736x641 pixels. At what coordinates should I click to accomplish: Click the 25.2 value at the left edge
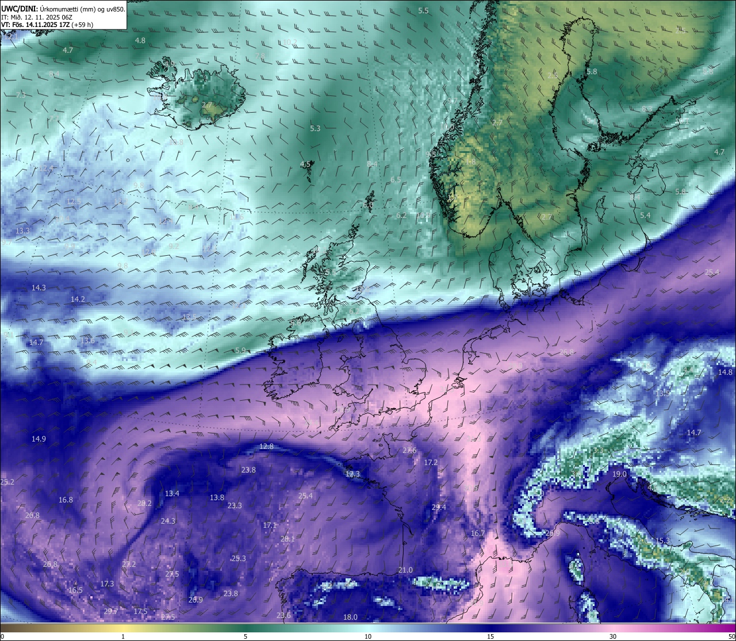pos(7,482)
